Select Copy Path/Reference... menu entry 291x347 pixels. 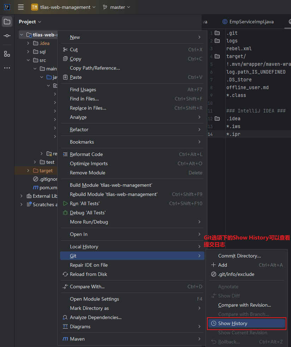132,68
